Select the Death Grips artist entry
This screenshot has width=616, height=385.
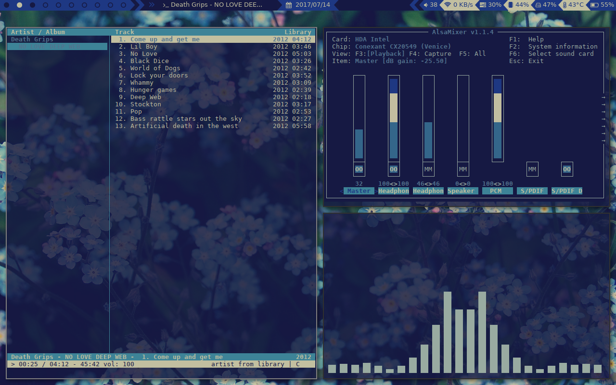pos(32,39)
